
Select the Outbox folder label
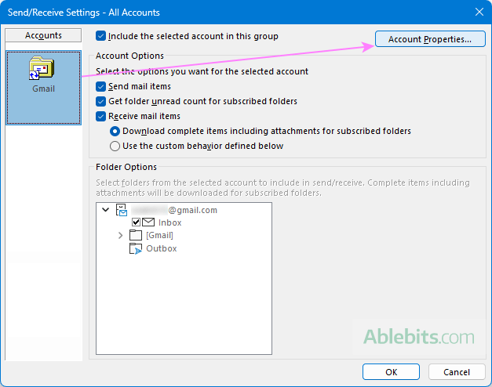pos(162,248)
